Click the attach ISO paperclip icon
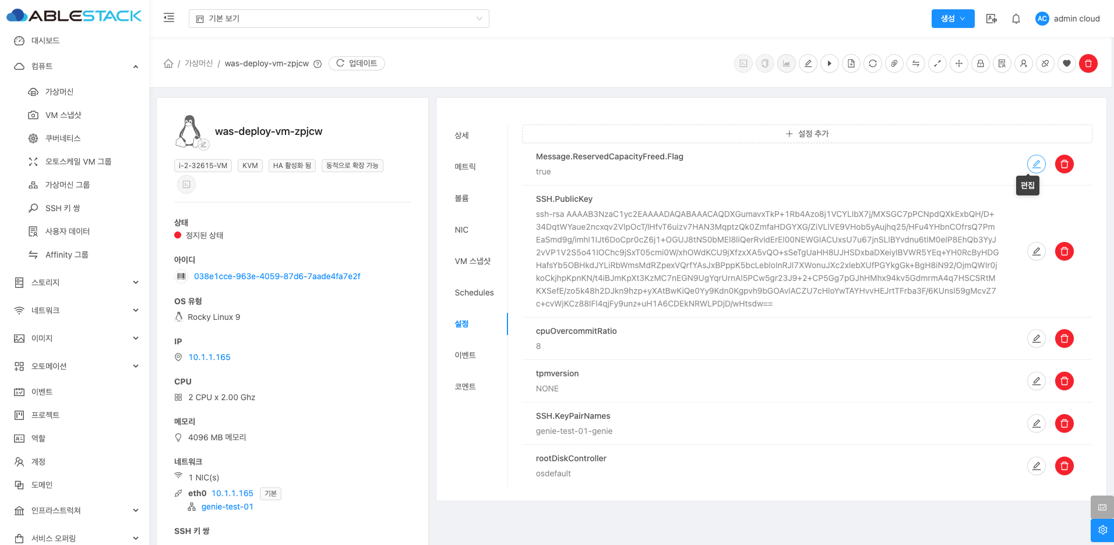Image resolution: width=1114 pixels, height=545 pixels. (894, 63)
